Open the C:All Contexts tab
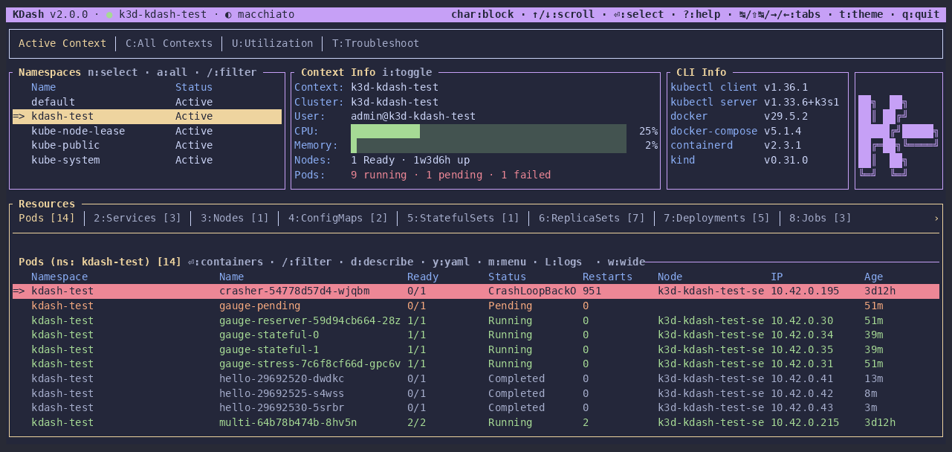The width and height of the screenshot is (952, 452). pos(169,43)
